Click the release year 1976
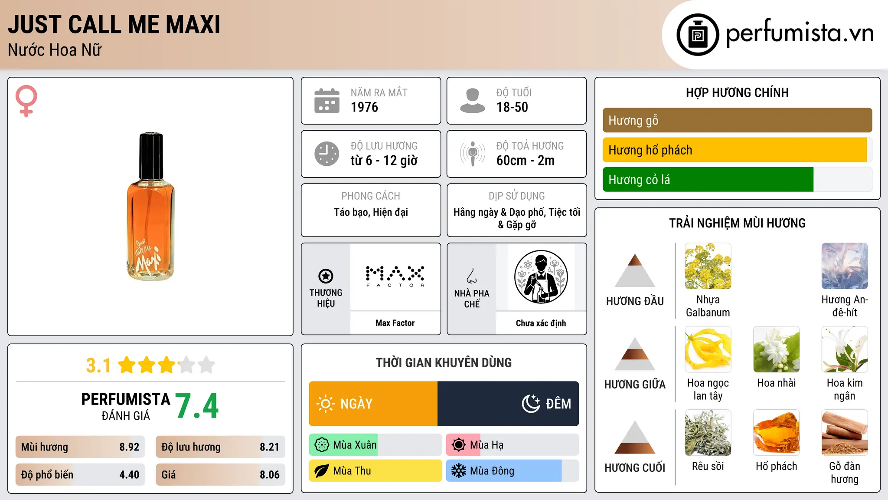 coord(364,107)
